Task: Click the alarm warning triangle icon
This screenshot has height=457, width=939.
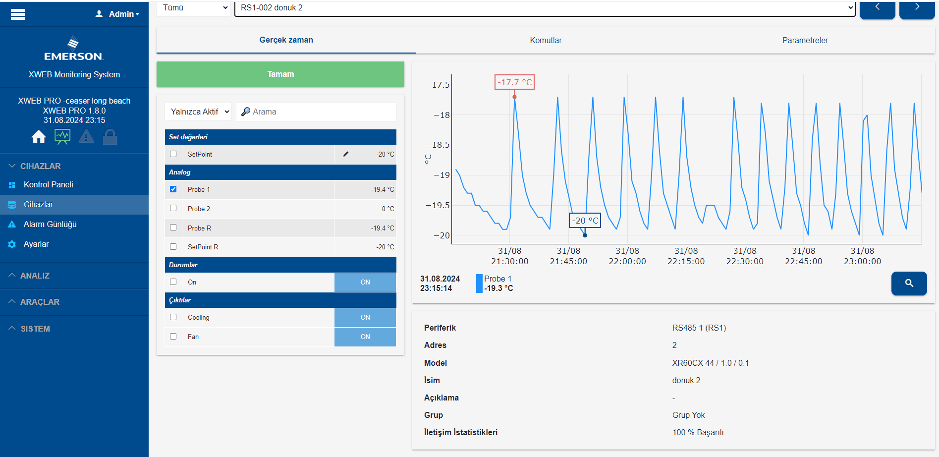Action: [x=86, y=137]
